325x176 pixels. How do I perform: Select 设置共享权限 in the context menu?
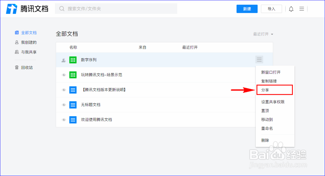[x=273, y=102]
